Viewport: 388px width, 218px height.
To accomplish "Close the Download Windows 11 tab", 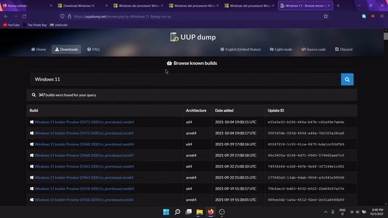I will 107,5.
